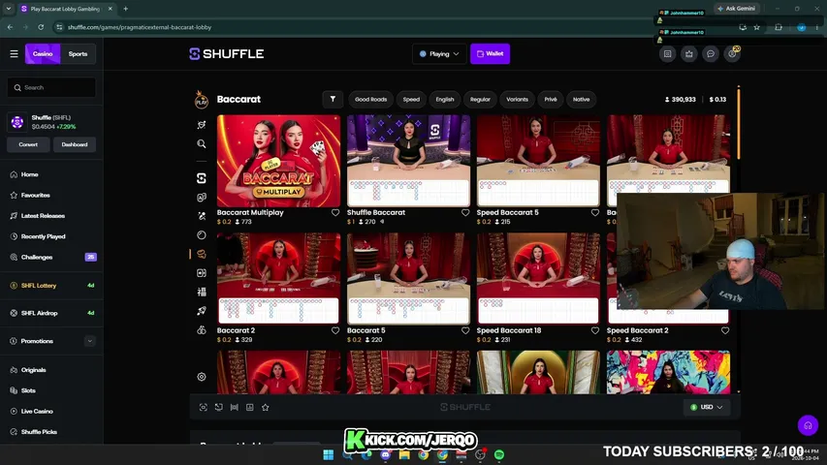This screenshot has width=827, height=465.
Task: Open Recently Played in sidebar
Action: point(44,236)
